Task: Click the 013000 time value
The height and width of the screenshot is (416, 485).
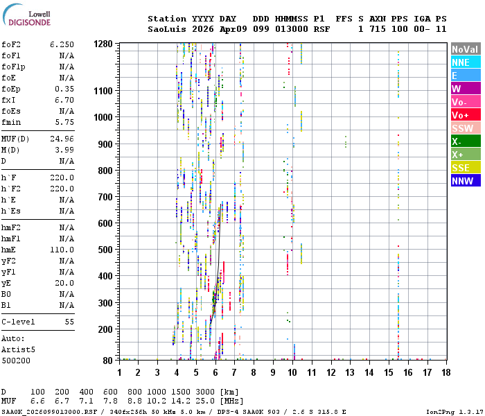Action: click(x=292, y=29)
